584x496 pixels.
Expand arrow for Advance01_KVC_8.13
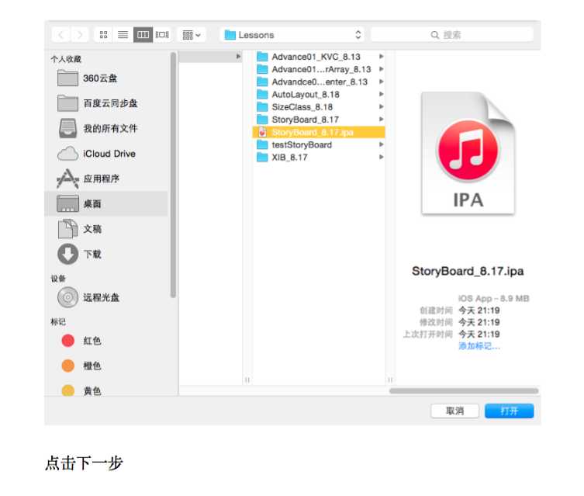pyautogui.click(x=381, y=57)
